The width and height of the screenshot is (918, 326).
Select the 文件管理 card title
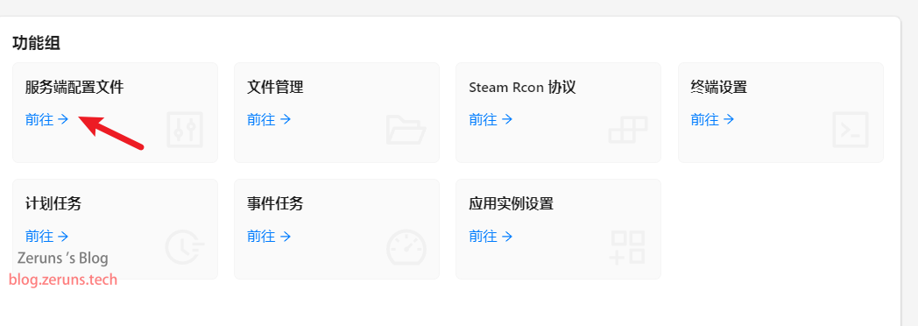[x=275, y=88]
